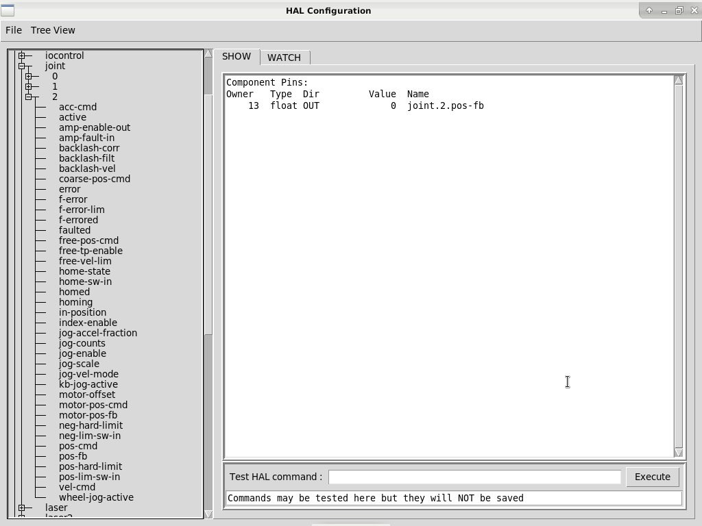This screenshot has width=702, height=526.
Task: Select kb-jog-active pin
Action: click(x=88, y=385)
